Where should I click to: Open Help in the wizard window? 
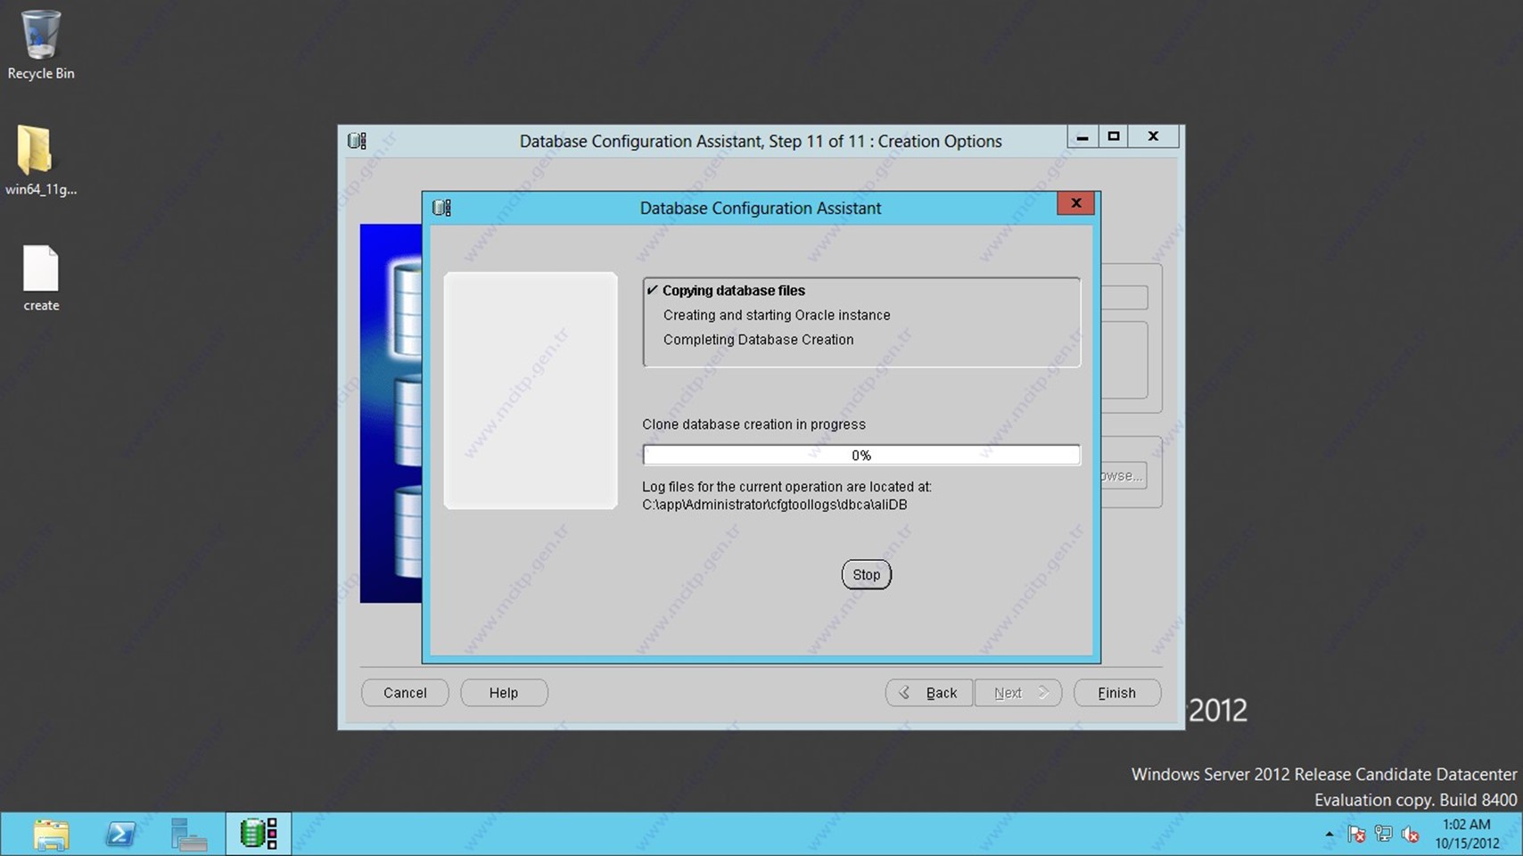(504, 693)
